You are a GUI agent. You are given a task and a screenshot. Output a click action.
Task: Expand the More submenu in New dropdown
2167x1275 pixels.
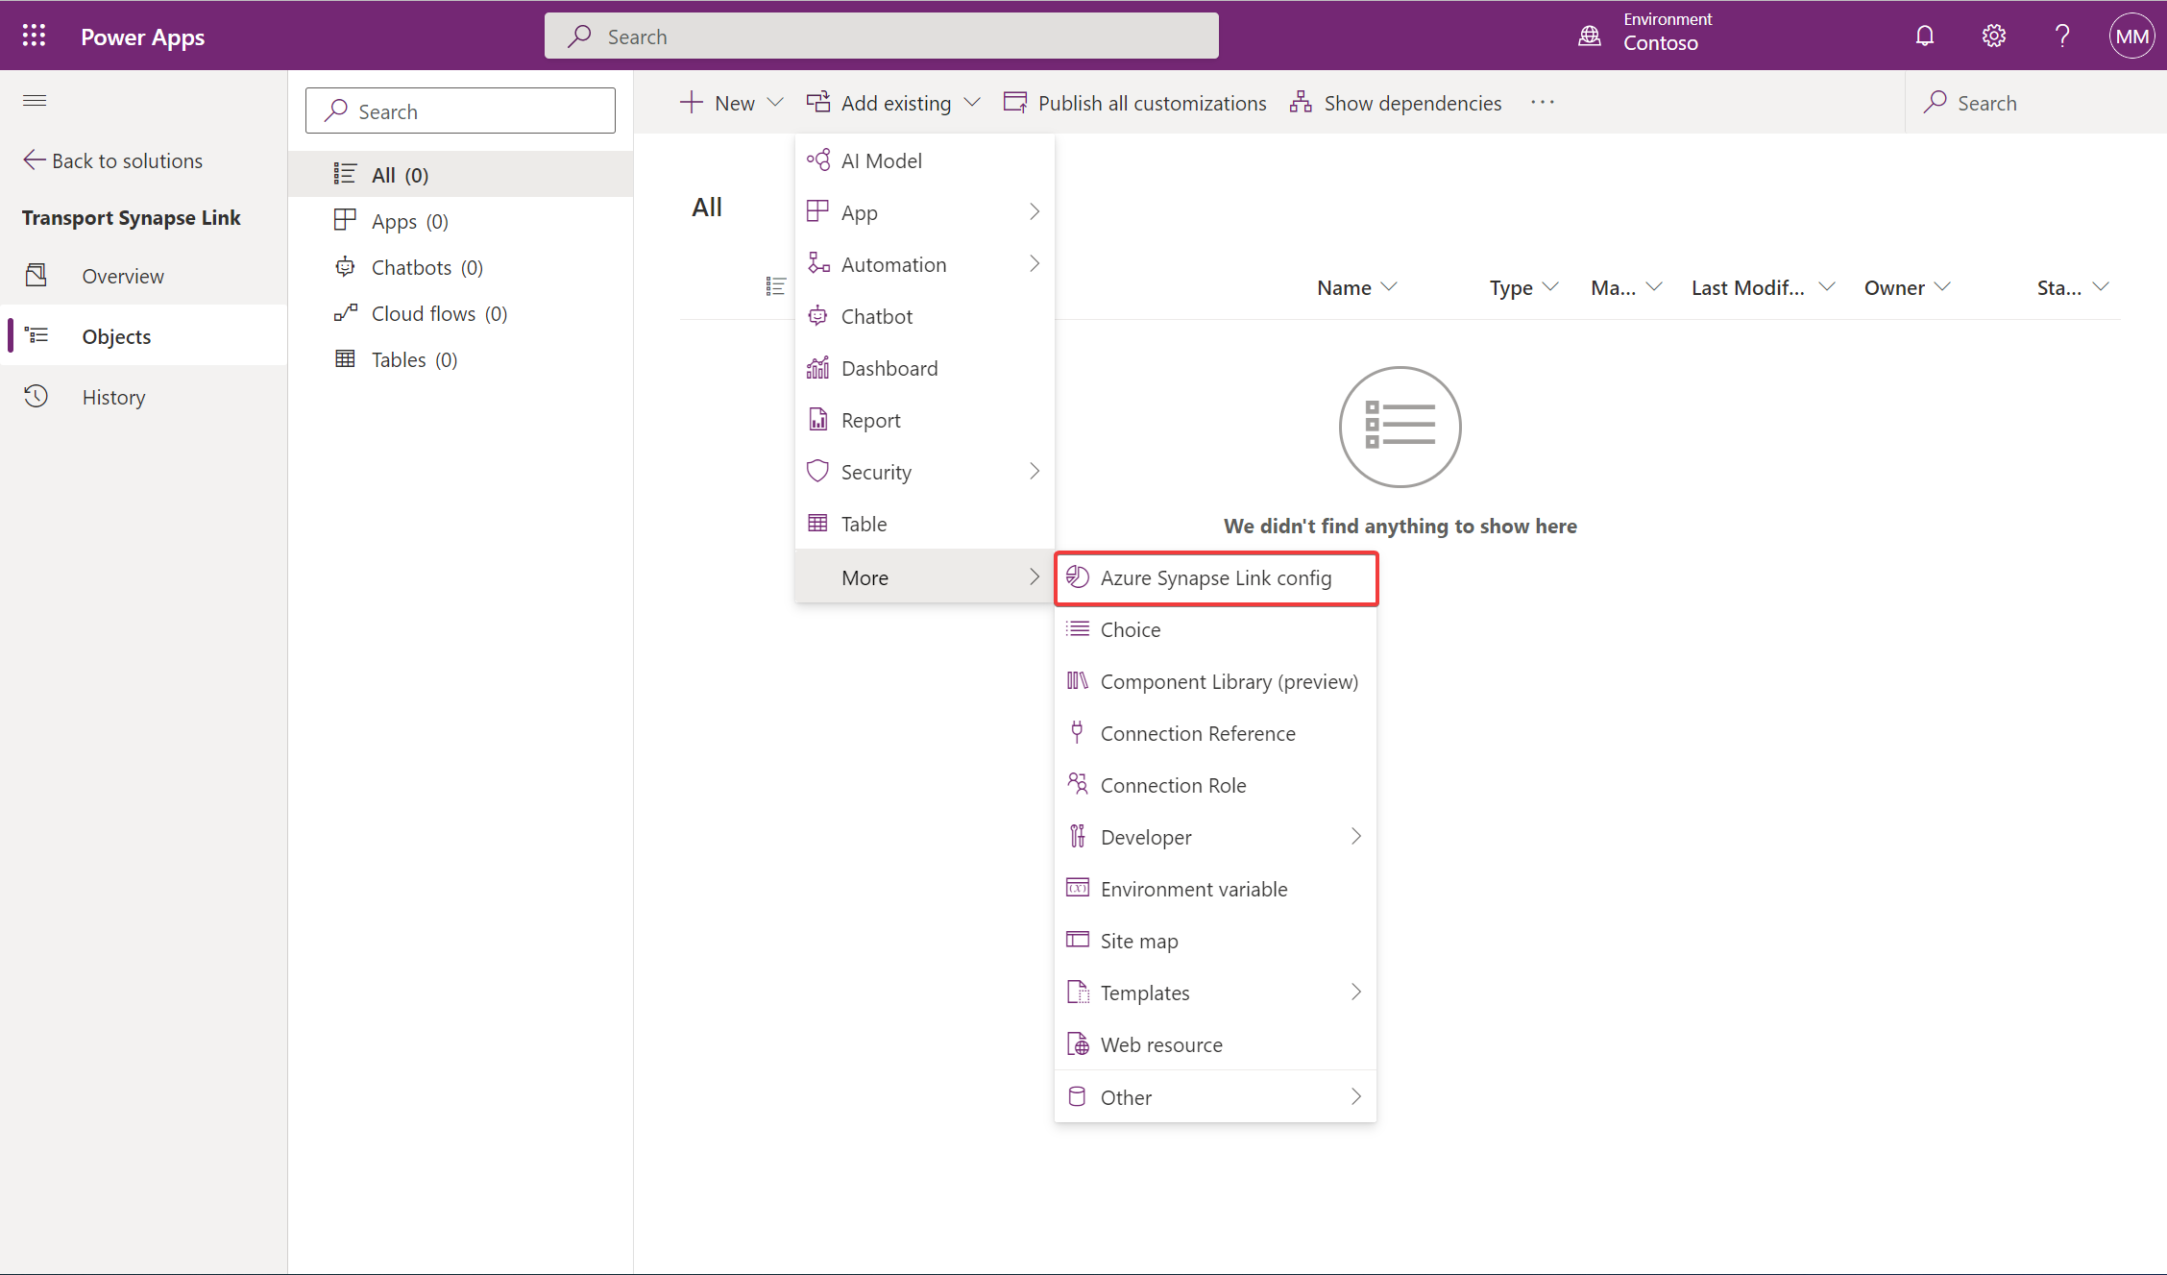(923, 576)
